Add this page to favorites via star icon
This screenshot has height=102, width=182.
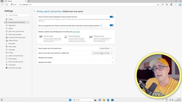pyautogui.click(x=158, y=5)
